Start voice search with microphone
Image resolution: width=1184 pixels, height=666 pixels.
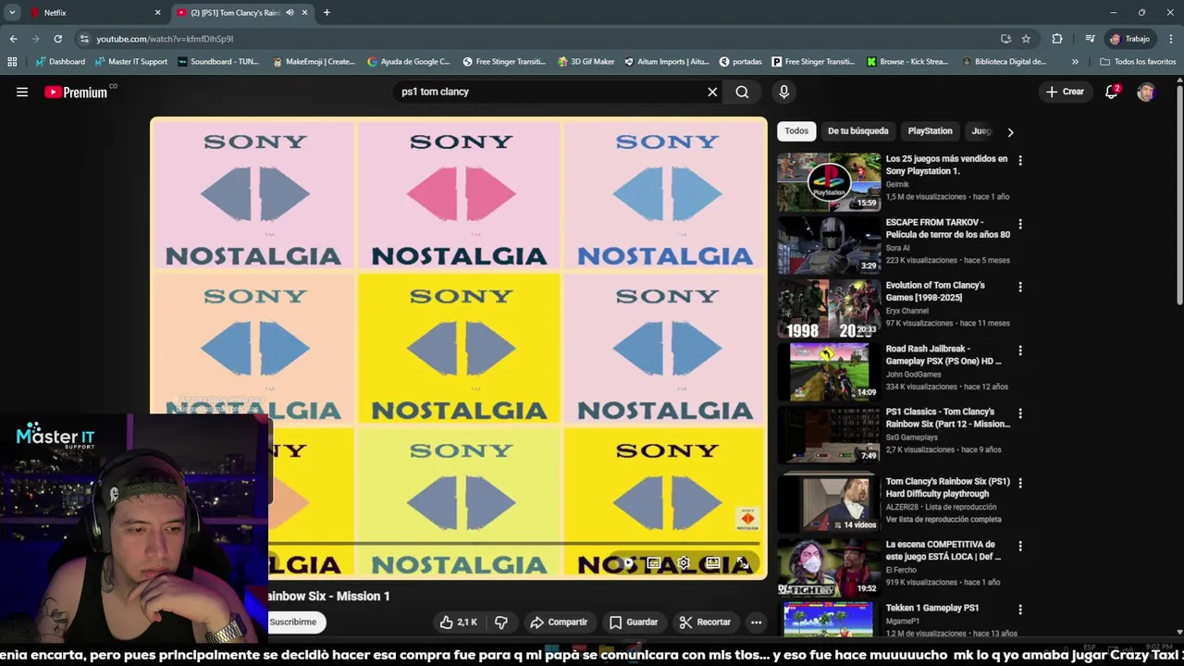click(783, 92)
